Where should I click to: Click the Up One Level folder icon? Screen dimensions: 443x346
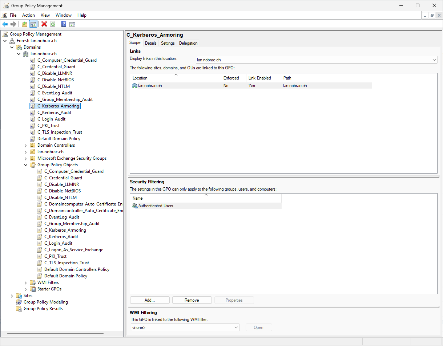tap(24, 24)
